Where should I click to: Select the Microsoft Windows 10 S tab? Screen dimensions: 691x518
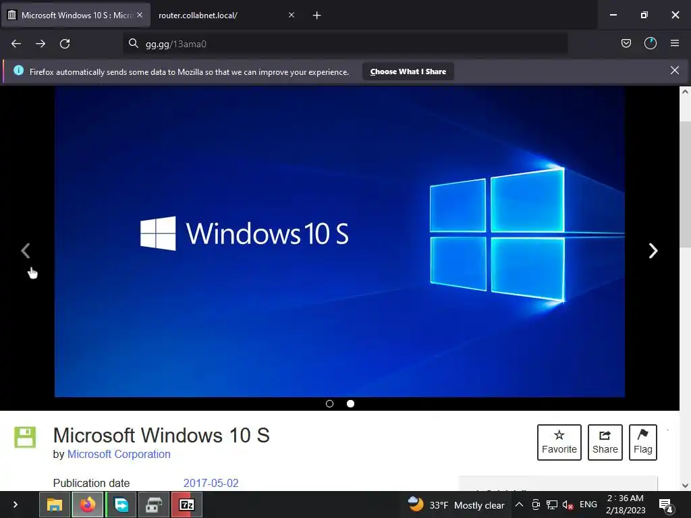76,16
